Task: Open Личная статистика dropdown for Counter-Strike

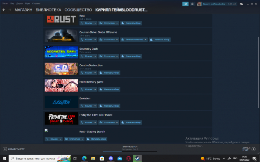Action: point(134,39)
